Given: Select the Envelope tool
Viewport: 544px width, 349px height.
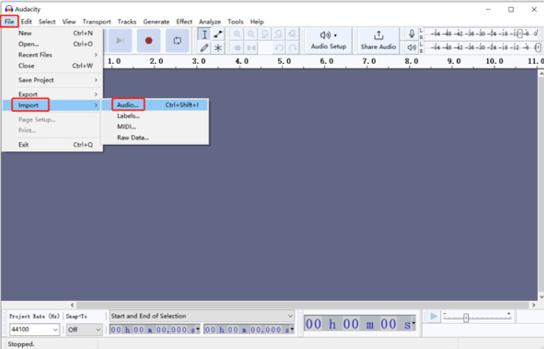Looking at the screenshot, I should [x=218, y=35].
